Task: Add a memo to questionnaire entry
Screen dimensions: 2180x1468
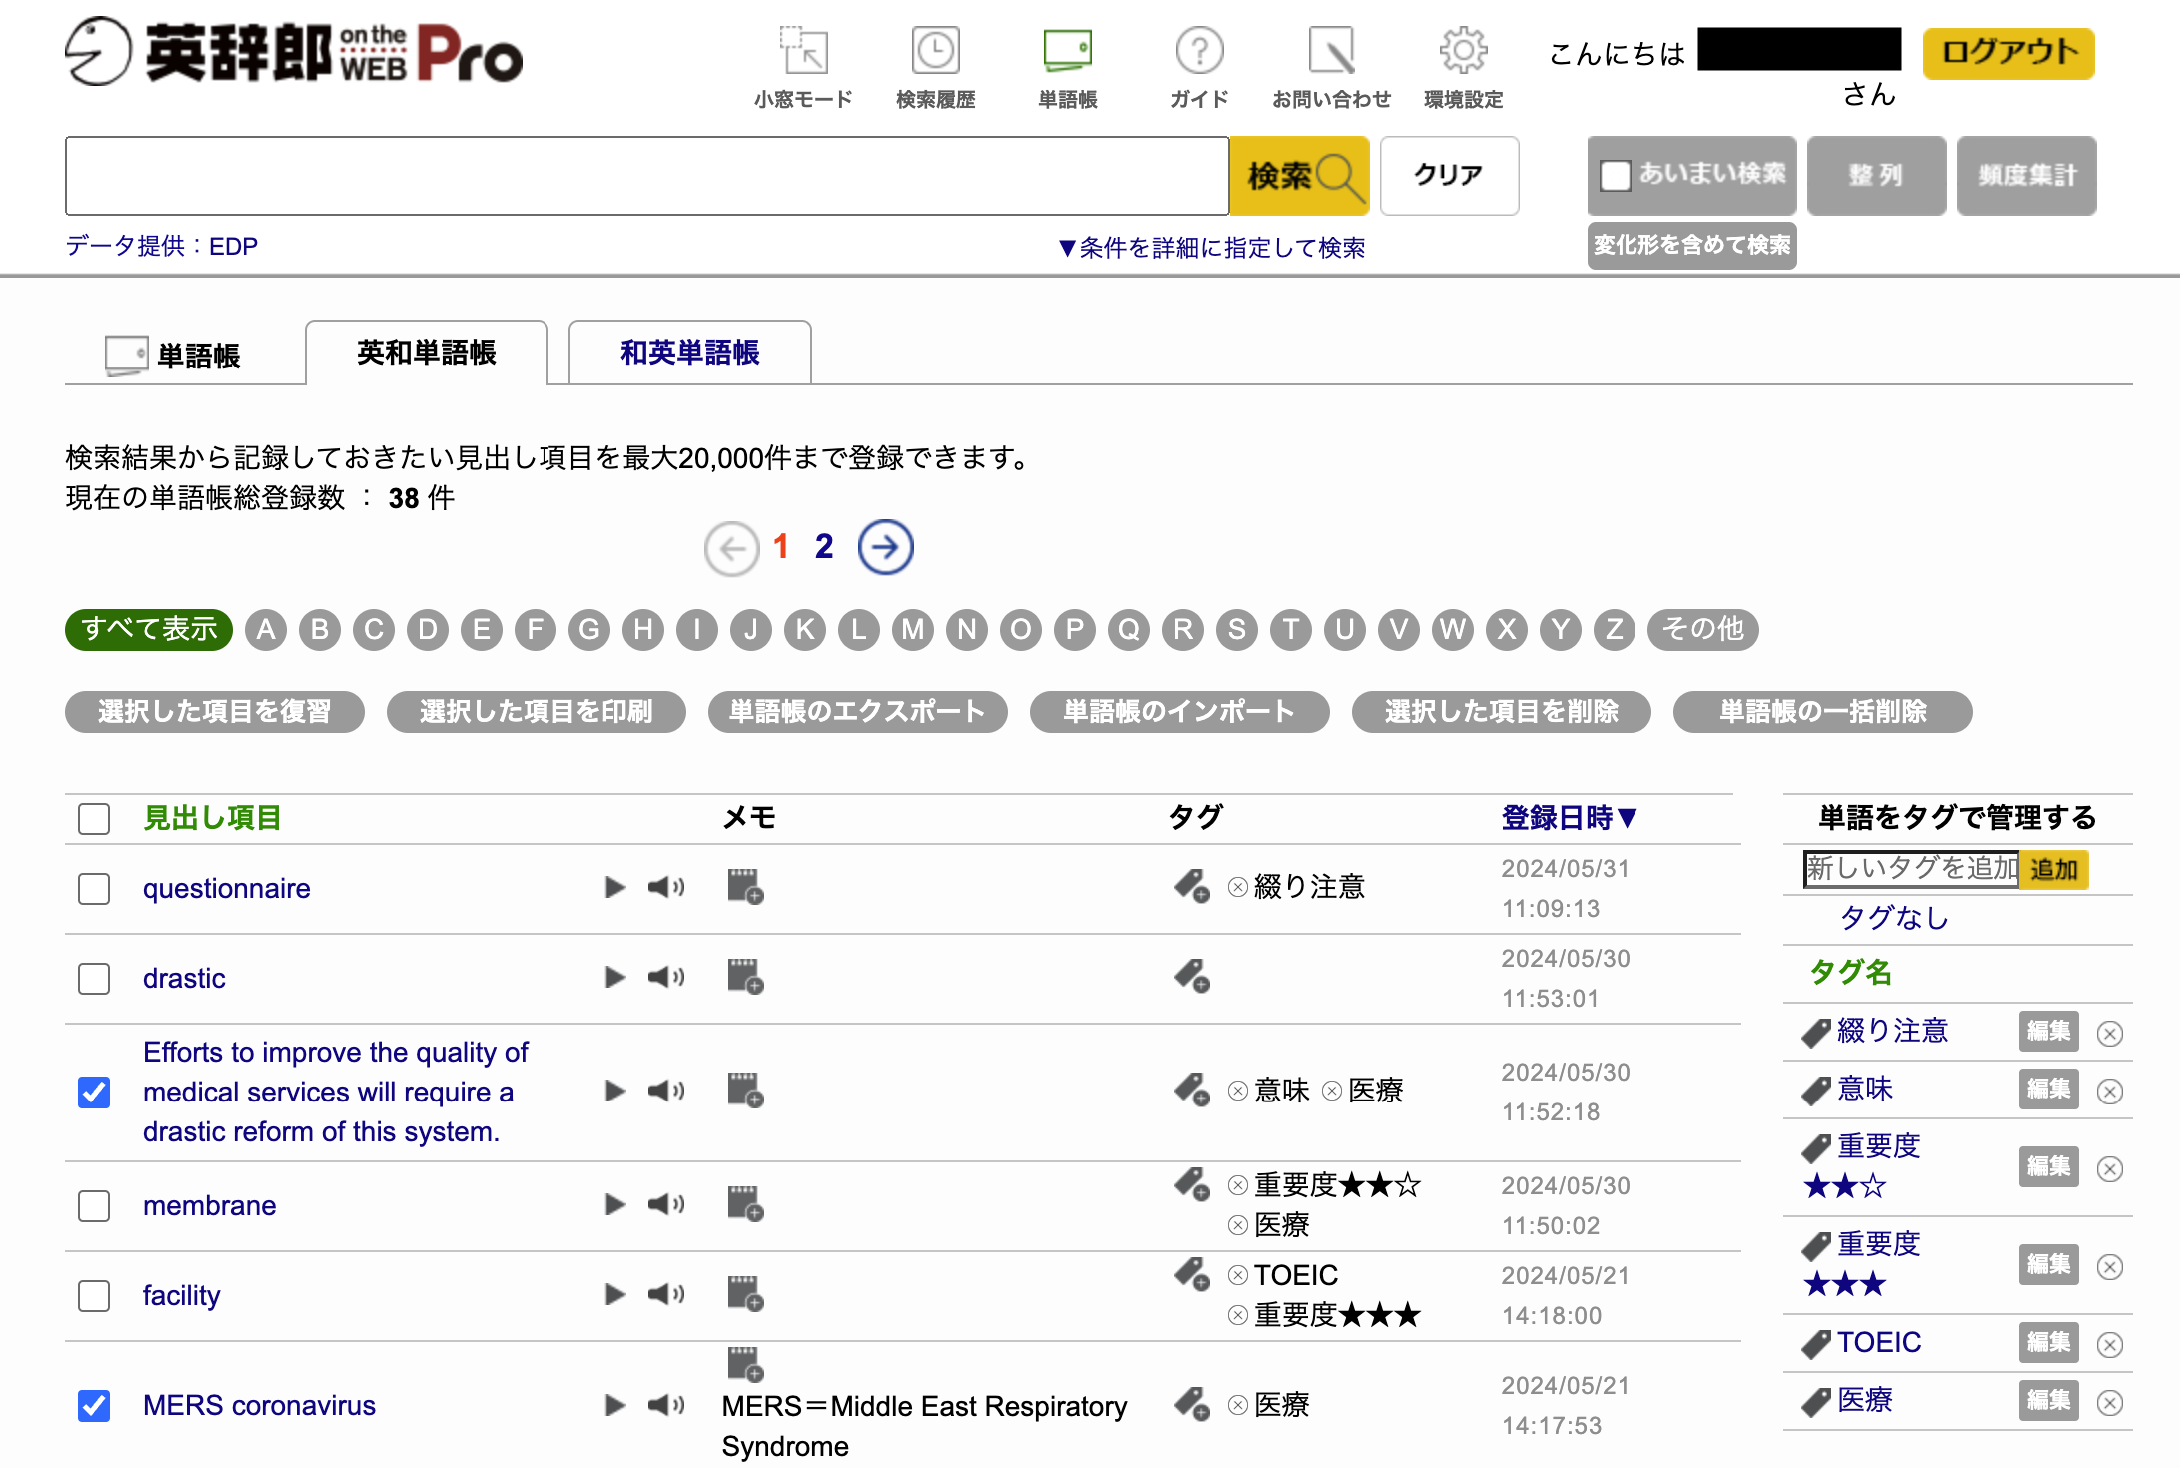Action: pos(745,886)
